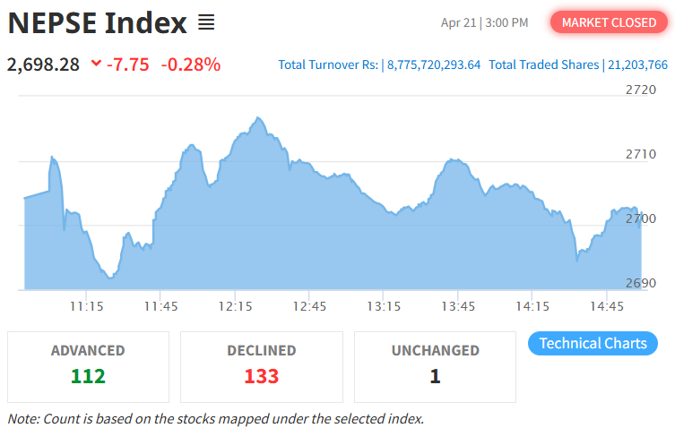Click the 2720 price axis label
The width and height of the screenshot is (675, 445).
pos(641,90)
